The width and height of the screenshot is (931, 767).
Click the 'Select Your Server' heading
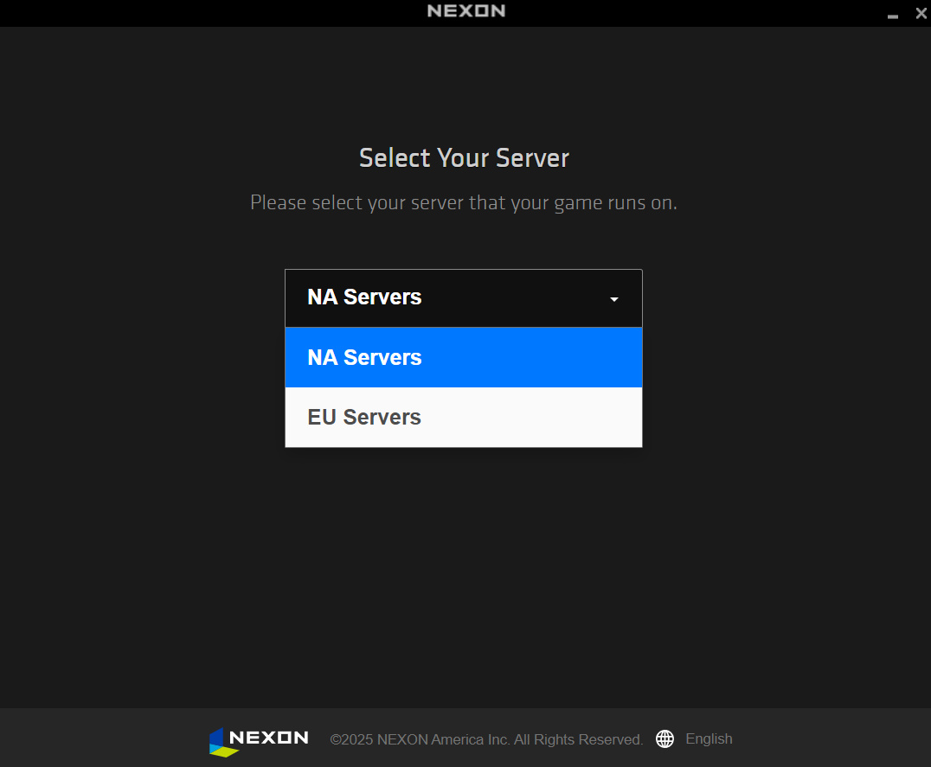(464, 157)
